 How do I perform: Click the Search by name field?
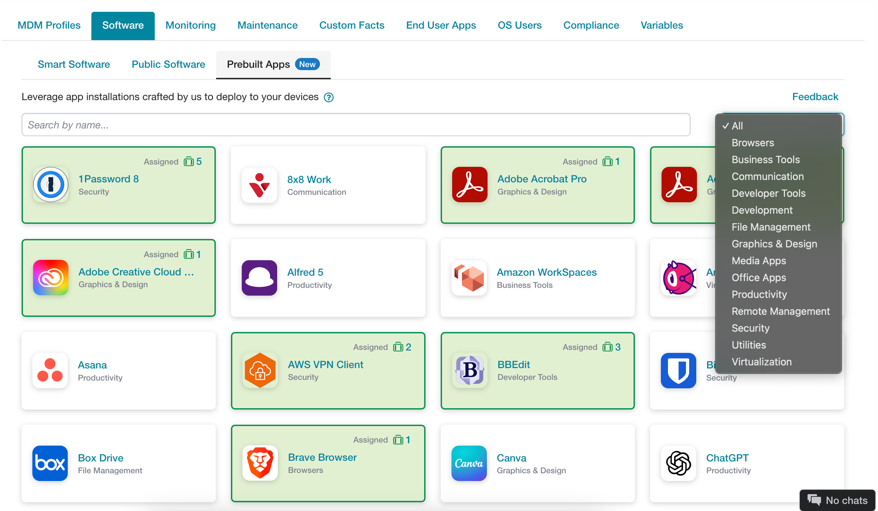355,125
